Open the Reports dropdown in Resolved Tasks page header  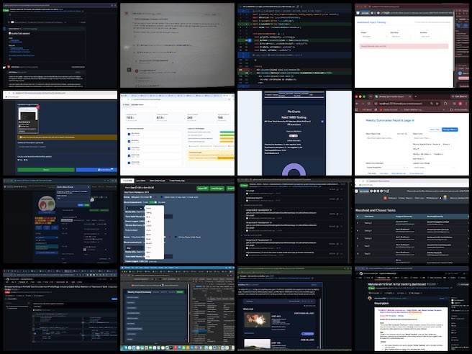point(409,198)
